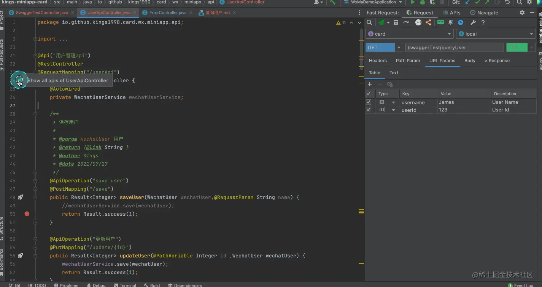This screenshot has height=287, width=542.
Task: Click the save request floppy icon
Action: click(x=396, y=23)
